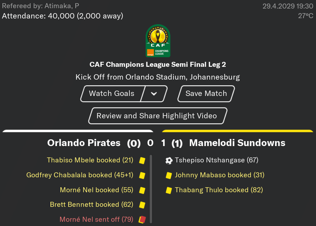Select Morné Nel sent off event
316x226 pixels.
click(96, 219)
